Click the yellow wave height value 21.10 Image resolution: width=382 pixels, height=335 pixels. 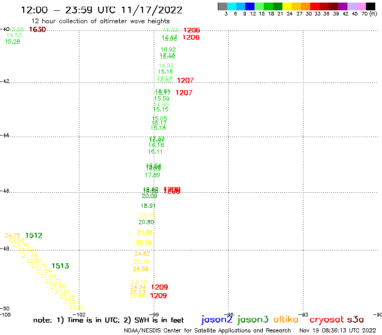pos(147,215)
